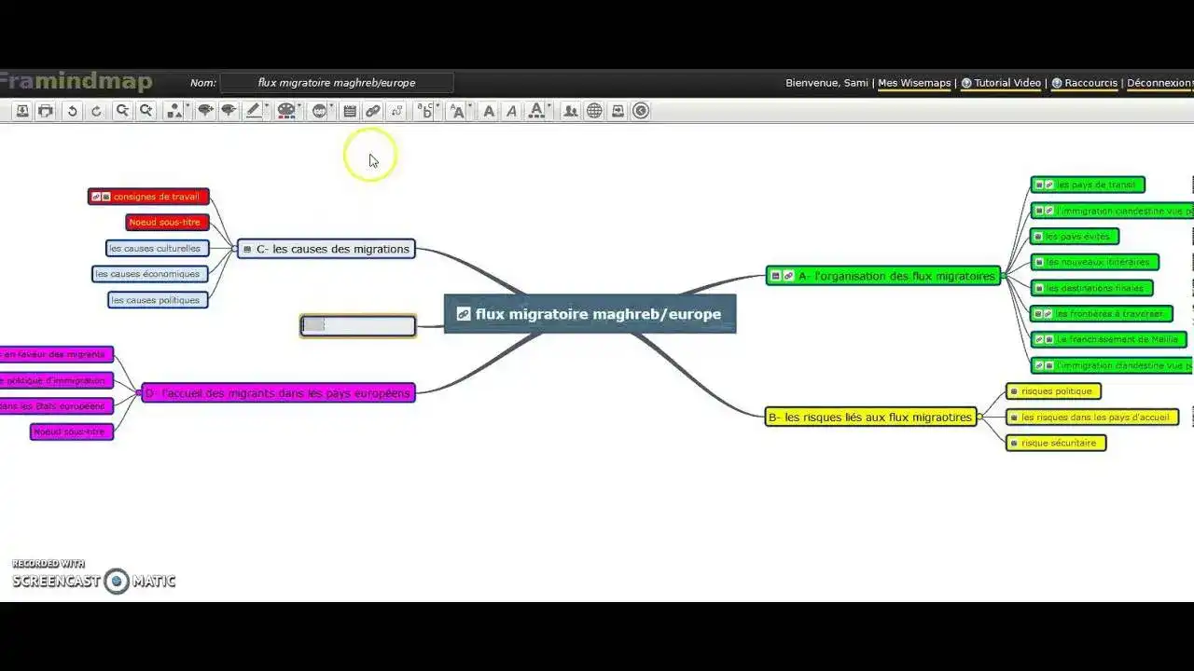Viewport: 1194px width, 671px height.
Task: Click the Déconnexion link
Action: [1159, 83]
